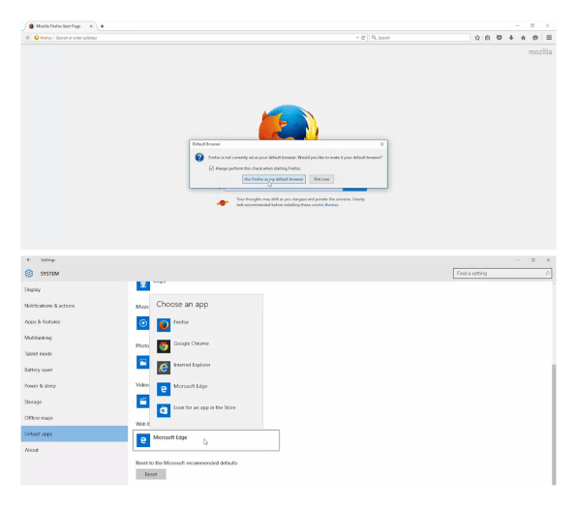Click the Firefox bookmark star icon
The image size is (577, 506).
pyautogui.click(x=477, y=38)
